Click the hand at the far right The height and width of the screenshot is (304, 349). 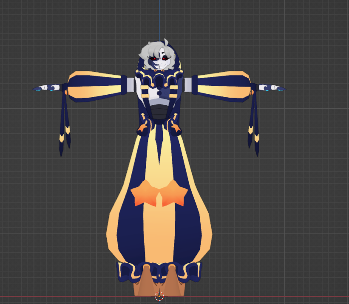[x=272, y=88]
